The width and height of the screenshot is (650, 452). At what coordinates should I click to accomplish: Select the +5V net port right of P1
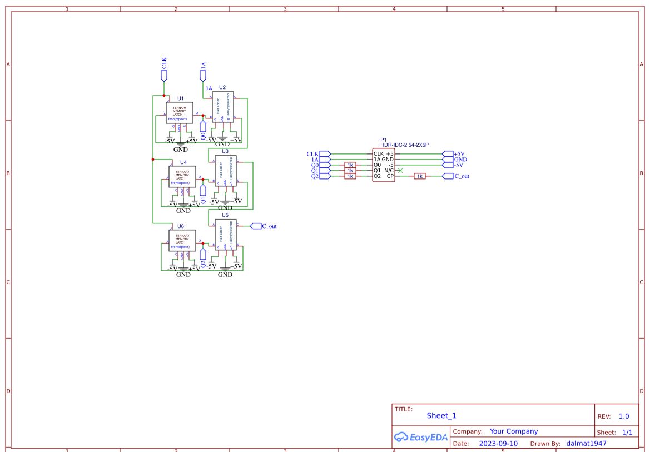pos(448,154)
